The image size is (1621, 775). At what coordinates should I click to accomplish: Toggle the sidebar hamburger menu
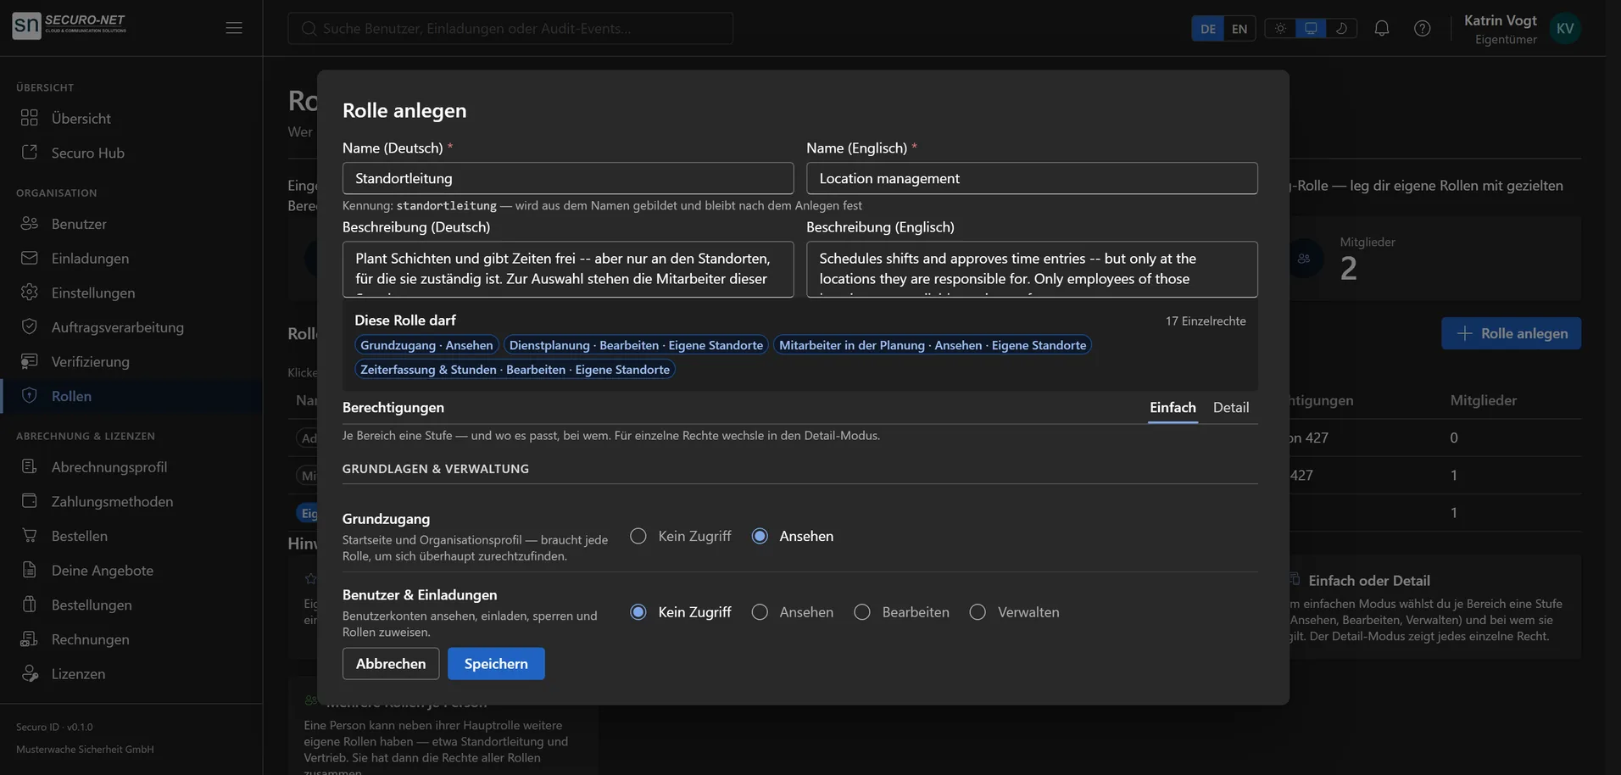(x=234, y=28)
